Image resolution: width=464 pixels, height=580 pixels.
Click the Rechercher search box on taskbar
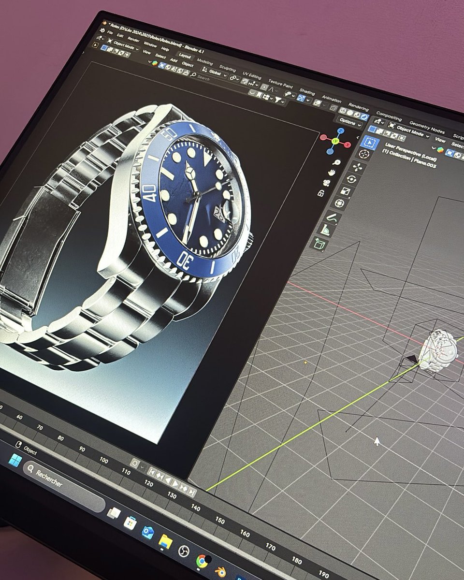point(64,486)
